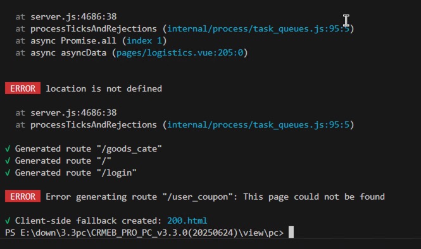421x249 pixels.
Task: Open the task_queues.js:95:5 link under 'location is not defined'
Action: click(258, 124)
